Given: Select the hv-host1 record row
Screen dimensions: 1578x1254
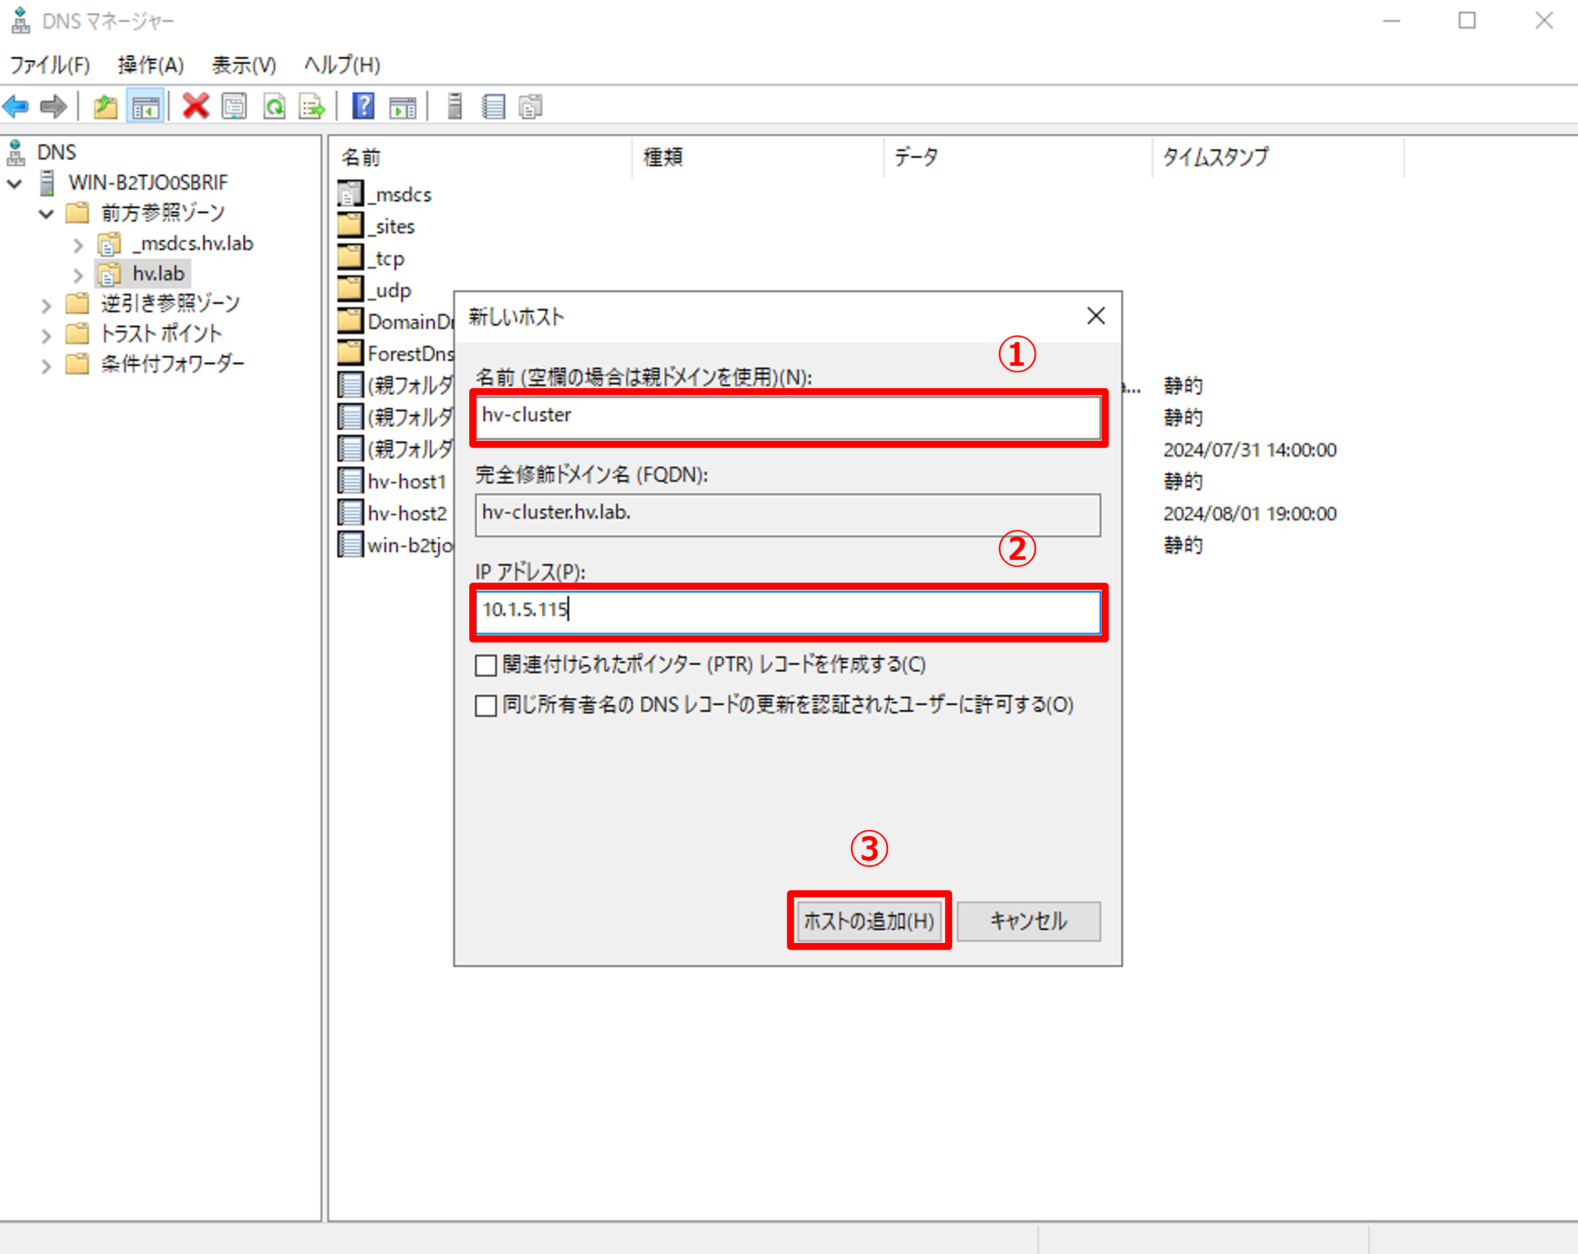Looking at the screenshot, I should coord(393,481).
